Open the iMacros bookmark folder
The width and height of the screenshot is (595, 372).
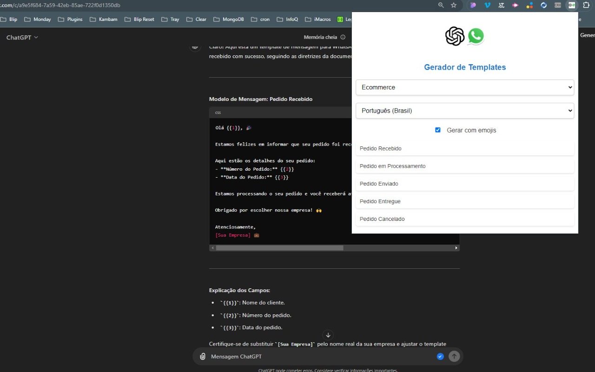(x=318, y=20)
